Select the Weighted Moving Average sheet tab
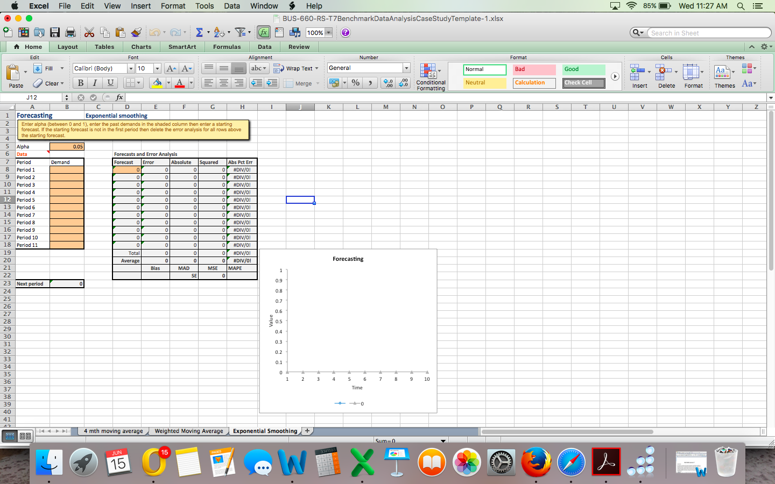This screenshot has height=484, width=775. pos(189,431)
